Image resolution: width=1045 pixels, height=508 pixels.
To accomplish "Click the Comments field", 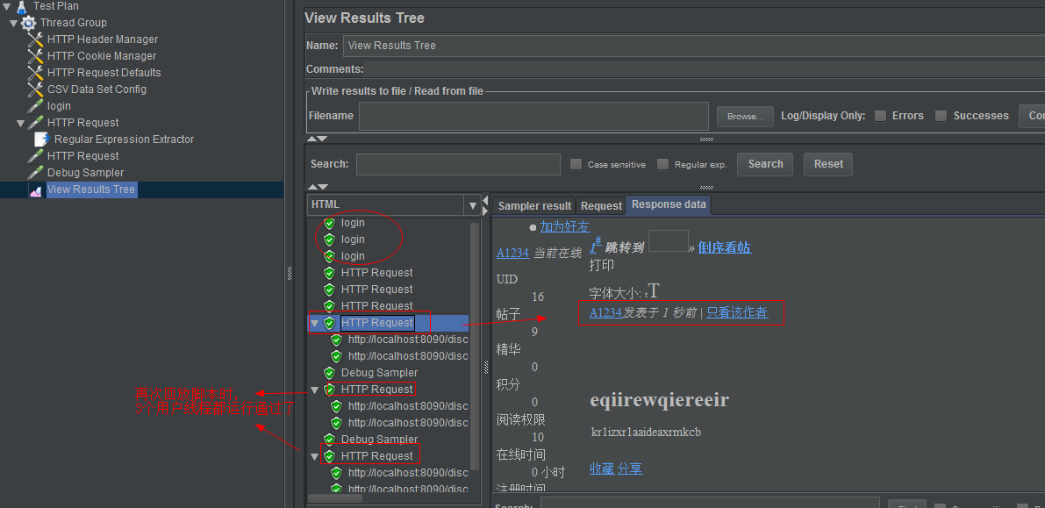I will click(704, 69).
